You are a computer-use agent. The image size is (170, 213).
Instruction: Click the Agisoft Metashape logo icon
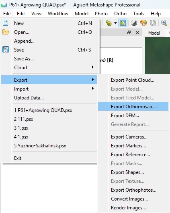(4, 5)
